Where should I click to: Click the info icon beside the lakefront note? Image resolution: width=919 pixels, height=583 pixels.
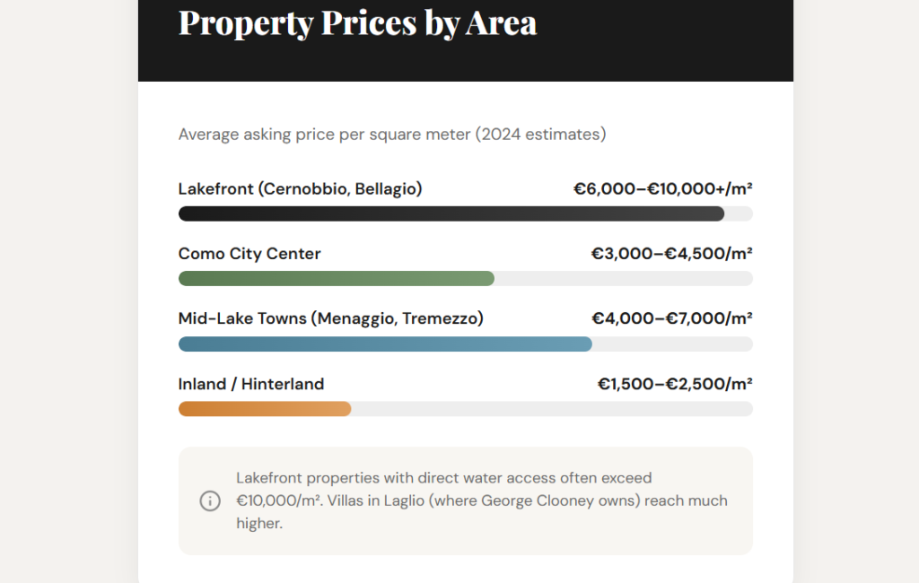click(x=210, y=500)
